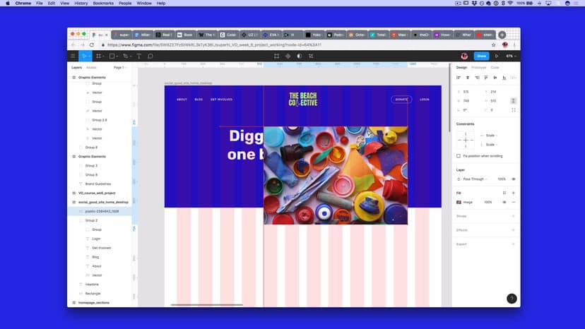The width and height of the screenshot is (585, 329).
Task: Choose the Frame tool
Action: click(100, 56)
